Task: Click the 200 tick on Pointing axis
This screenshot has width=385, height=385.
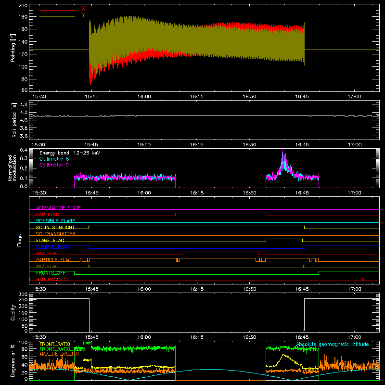Action: [x=23, y=5]
